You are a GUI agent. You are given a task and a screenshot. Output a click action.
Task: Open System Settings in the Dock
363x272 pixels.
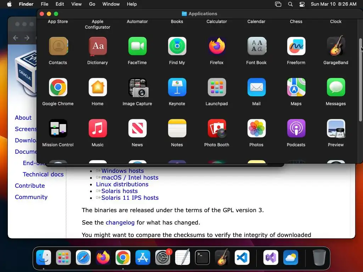coord(162,257)
